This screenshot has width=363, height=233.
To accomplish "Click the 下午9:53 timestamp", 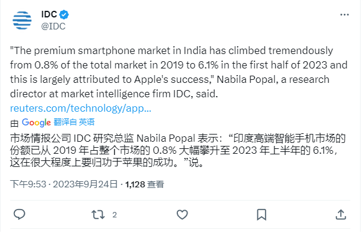I will 28,184.
